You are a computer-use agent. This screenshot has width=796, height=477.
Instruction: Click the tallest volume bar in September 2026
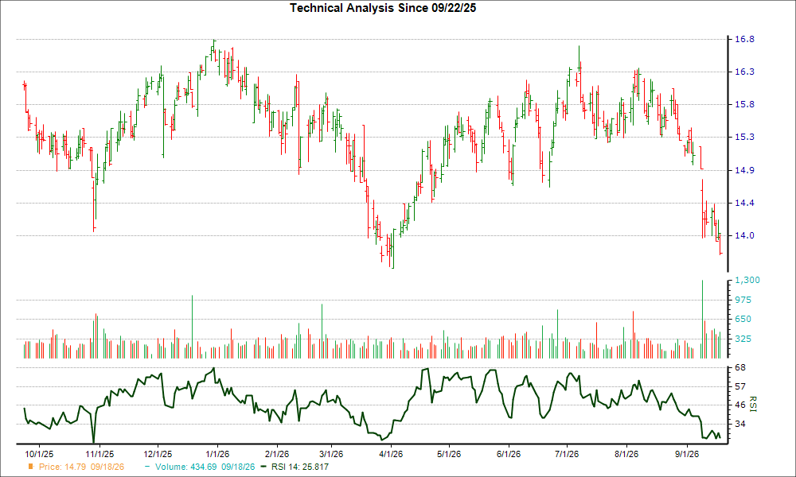[702, 320]
